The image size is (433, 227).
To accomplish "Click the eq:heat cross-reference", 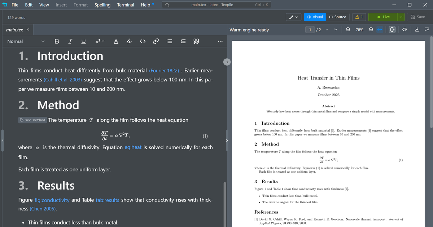I will (x=133, y=147).
